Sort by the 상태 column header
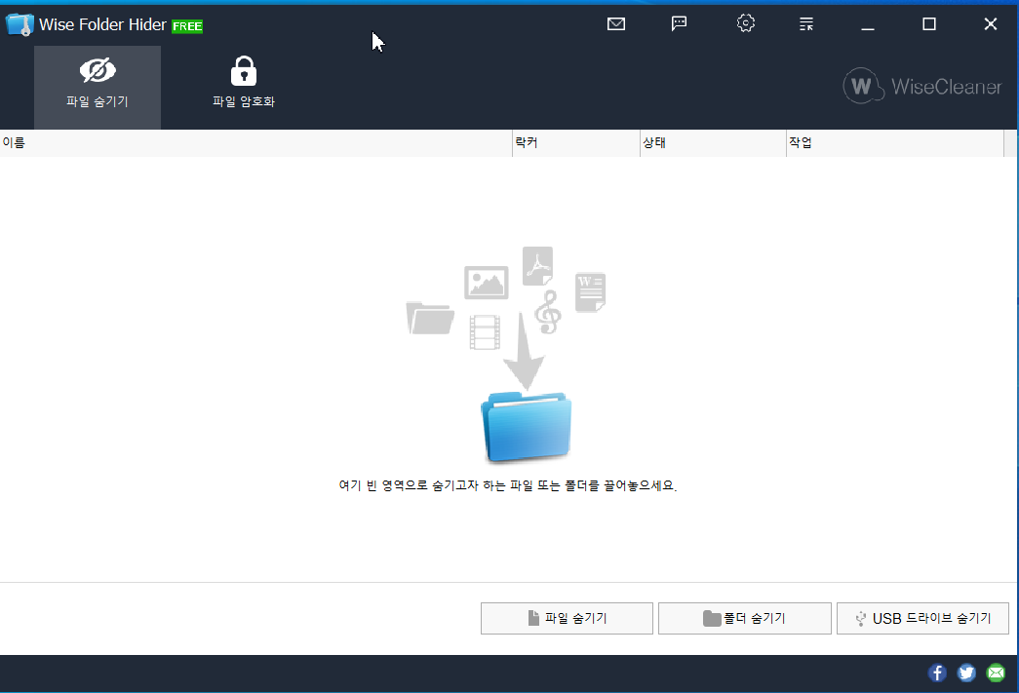Image resolution: width=1019 pixels, height=693 pixels. 714,143
